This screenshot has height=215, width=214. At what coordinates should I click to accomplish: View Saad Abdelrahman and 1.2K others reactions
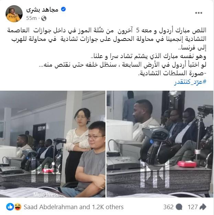(x=74, y=207)
